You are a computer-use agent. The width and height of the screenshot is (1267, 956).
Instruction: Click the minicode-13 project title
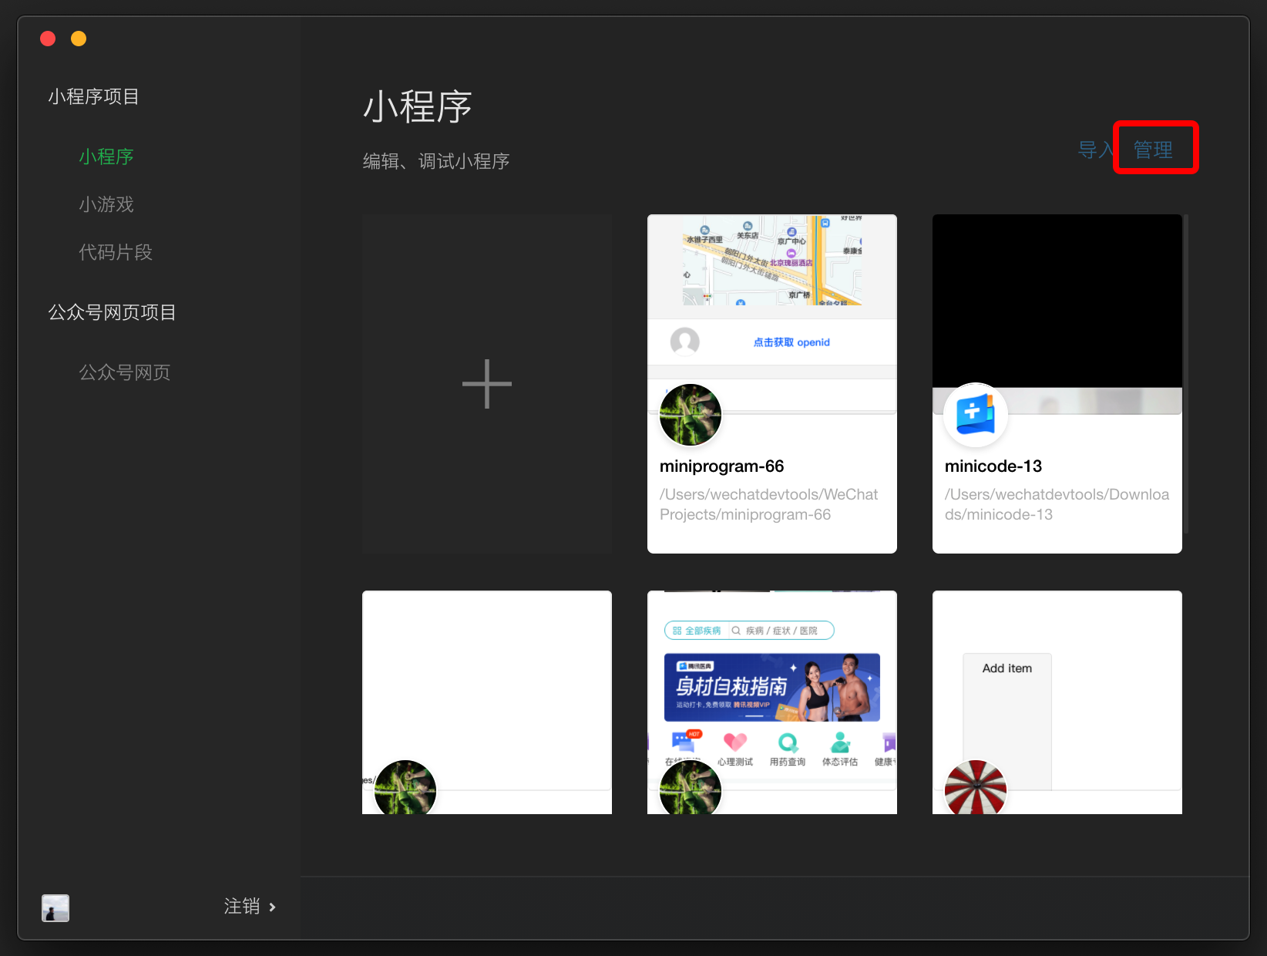click(993, 466)
